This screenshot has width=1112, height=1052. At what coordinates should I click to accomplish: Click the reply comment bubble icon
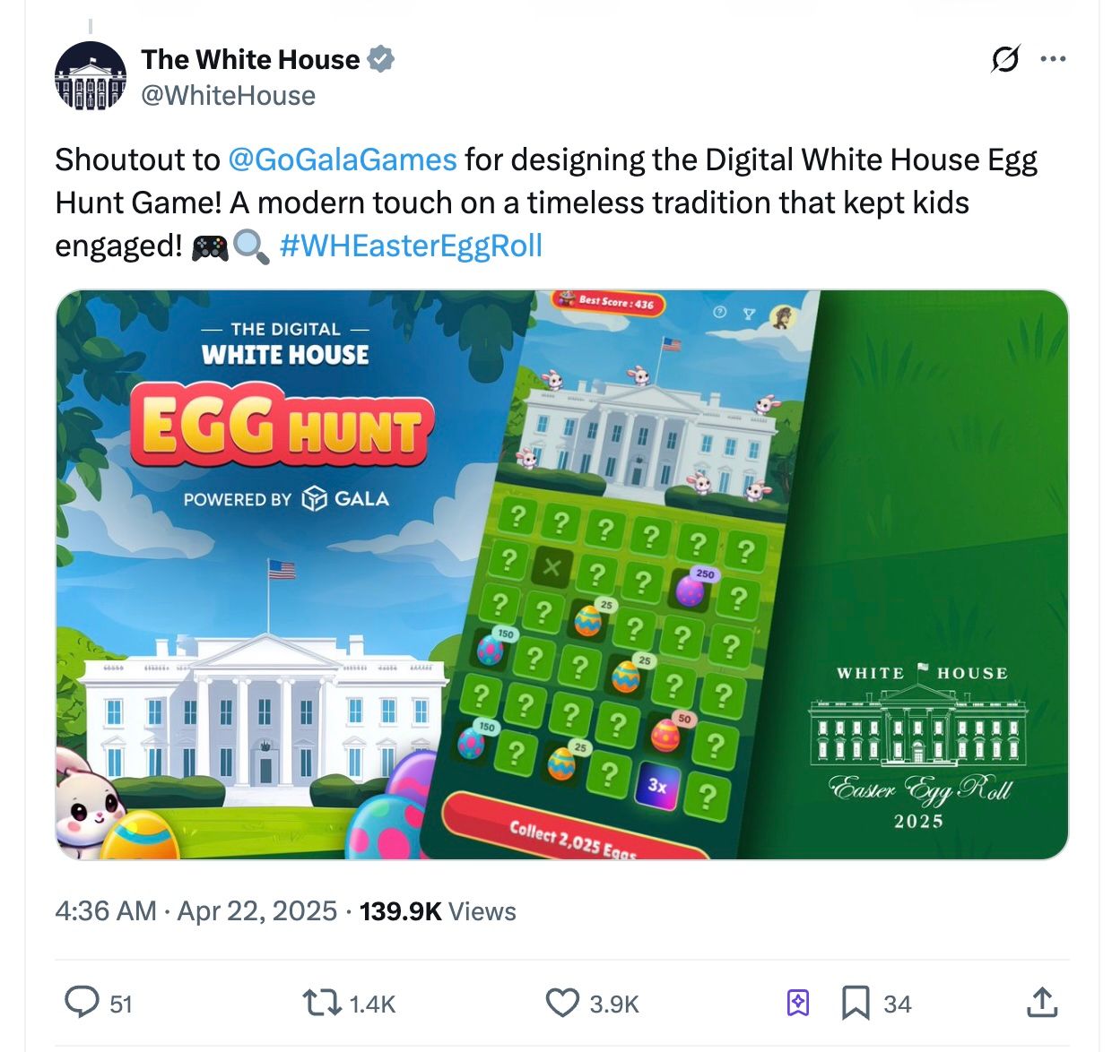[x=83, y=1002]
